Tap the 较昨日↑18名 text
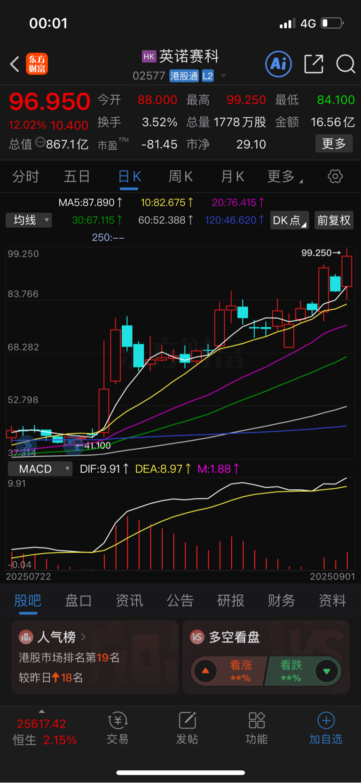This screenshot has width=361, height=783. (x=51, y=678)
